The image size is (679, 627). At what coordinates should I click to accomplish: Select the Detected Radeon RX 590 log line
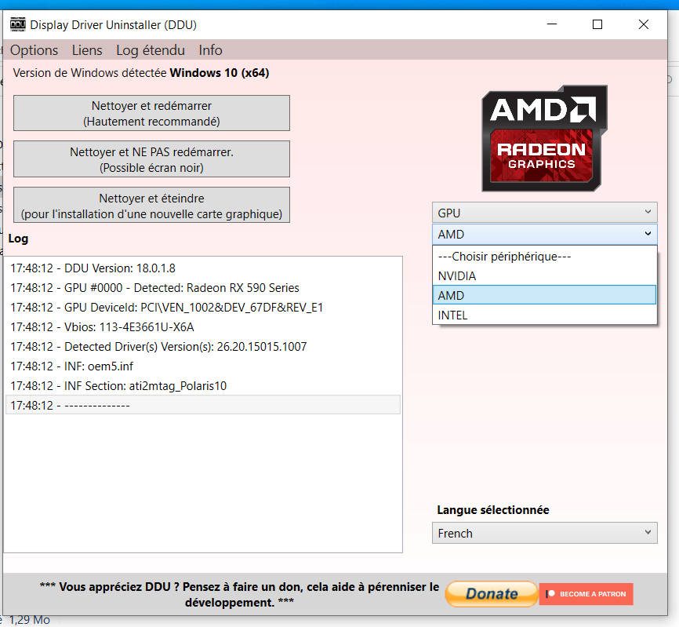click(182, 288)
